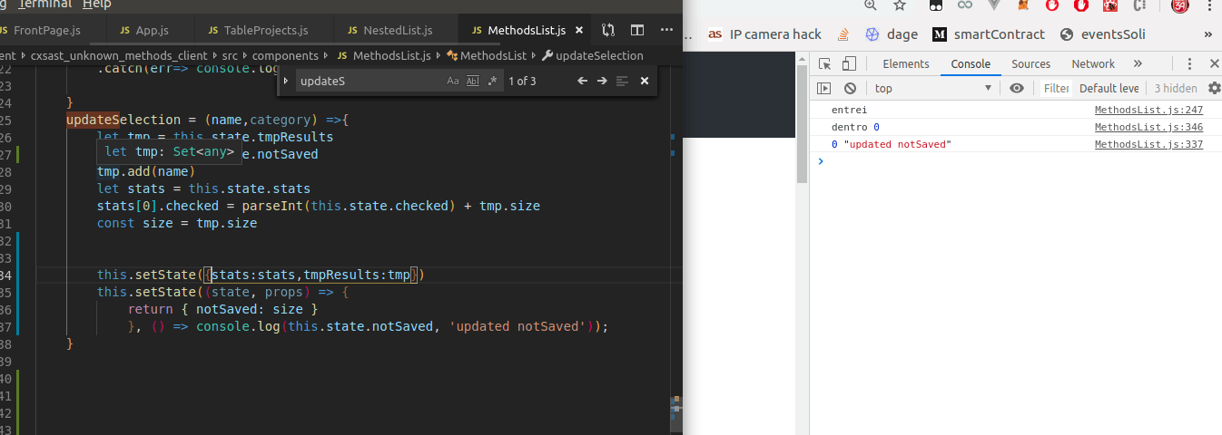Image resolution: width=1222 pixels, height=435 pixels.
Task: Open updateSelection breadcrumb symbol
Action: tap(592, 55)
